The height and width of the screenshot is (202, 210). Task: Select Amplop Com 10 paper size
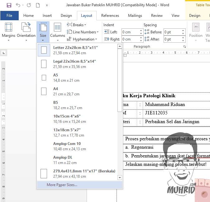[x=77, y=146]
